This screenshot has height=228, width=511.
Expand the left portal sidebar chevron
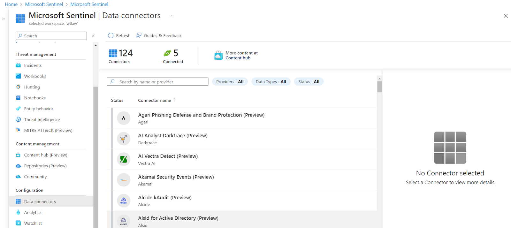(4, 19)
